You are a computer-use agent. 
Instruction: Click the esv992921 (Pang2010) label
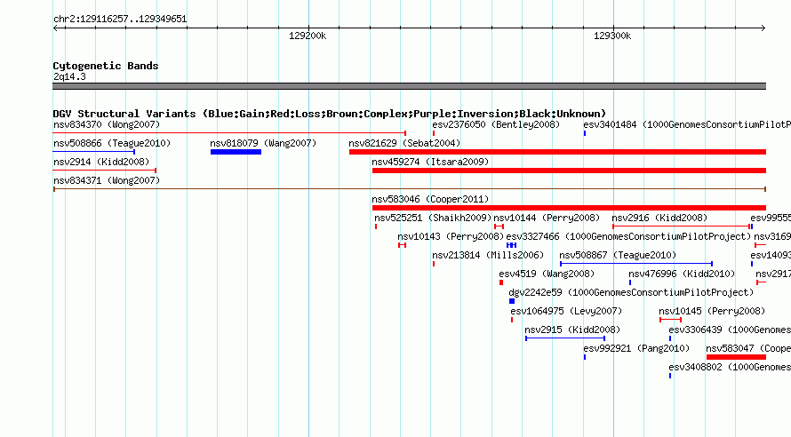tap(636, 348)
